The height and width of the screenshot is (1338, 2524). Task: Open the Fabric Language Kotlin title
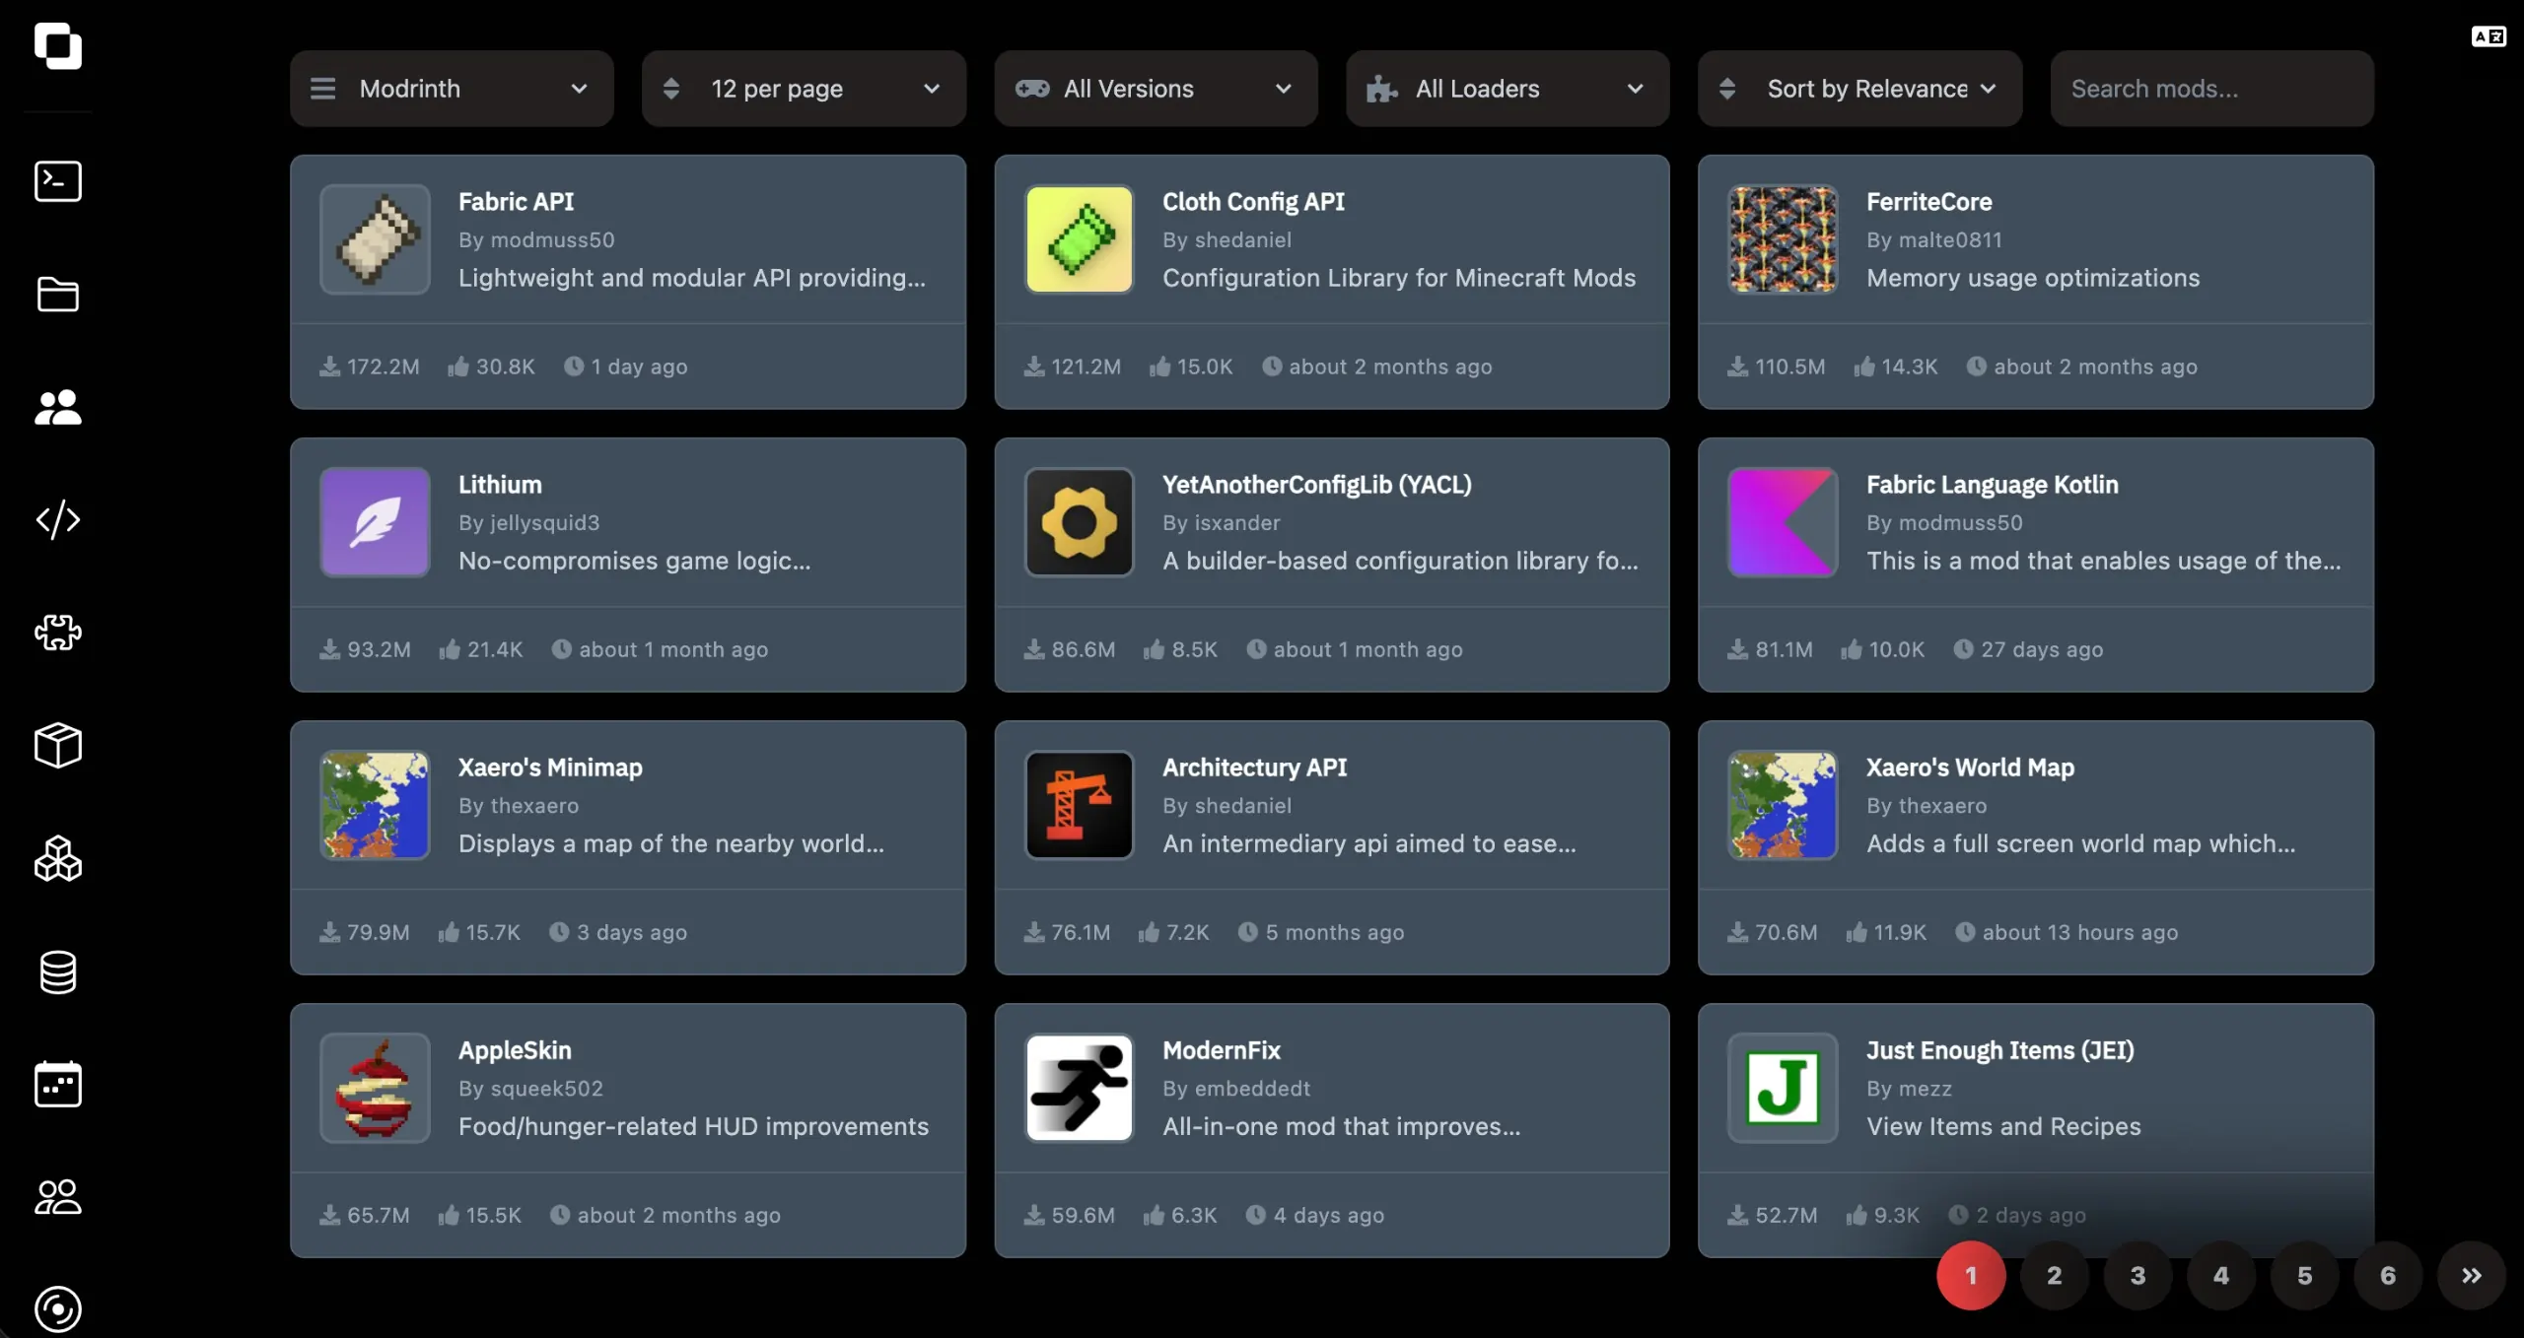1992,485
